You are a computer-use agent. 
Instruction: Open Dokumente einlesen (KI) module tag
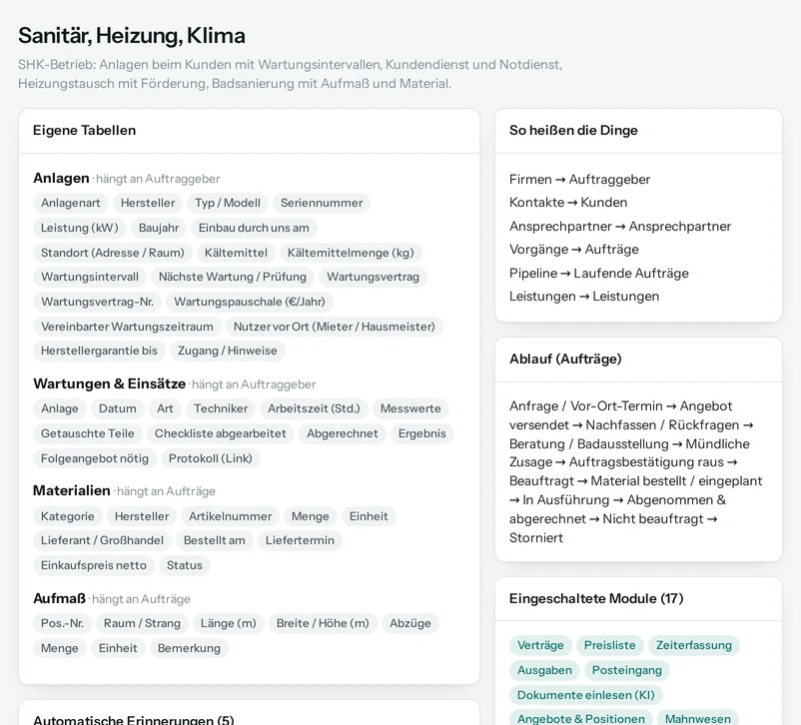click(x=586, y=695)
